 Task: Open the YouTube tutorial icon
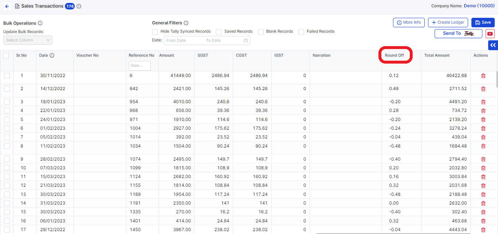click(490, 34)
